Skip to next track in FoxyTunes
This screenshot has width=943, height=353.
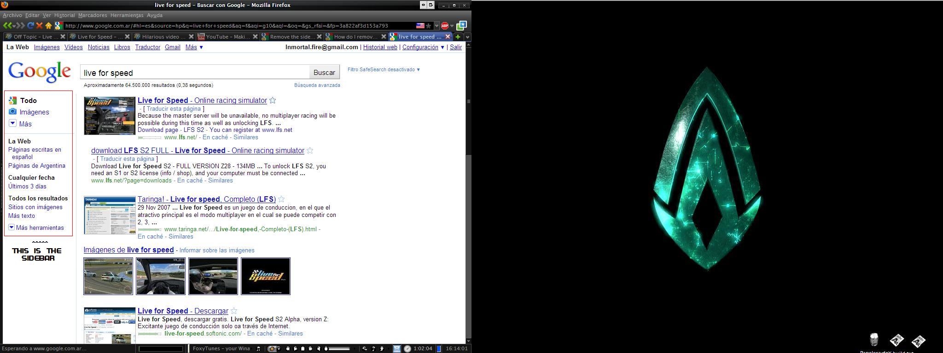311,349
